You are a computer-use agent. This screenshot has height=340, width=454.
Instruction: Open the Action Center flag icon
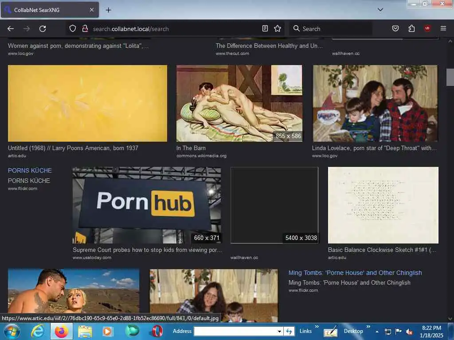tap(398, 331)
